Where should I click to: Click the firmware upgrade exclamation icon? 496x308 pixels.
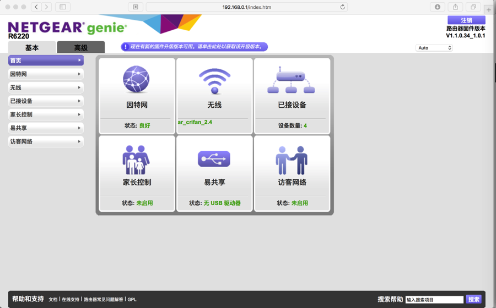click(126, 47)
